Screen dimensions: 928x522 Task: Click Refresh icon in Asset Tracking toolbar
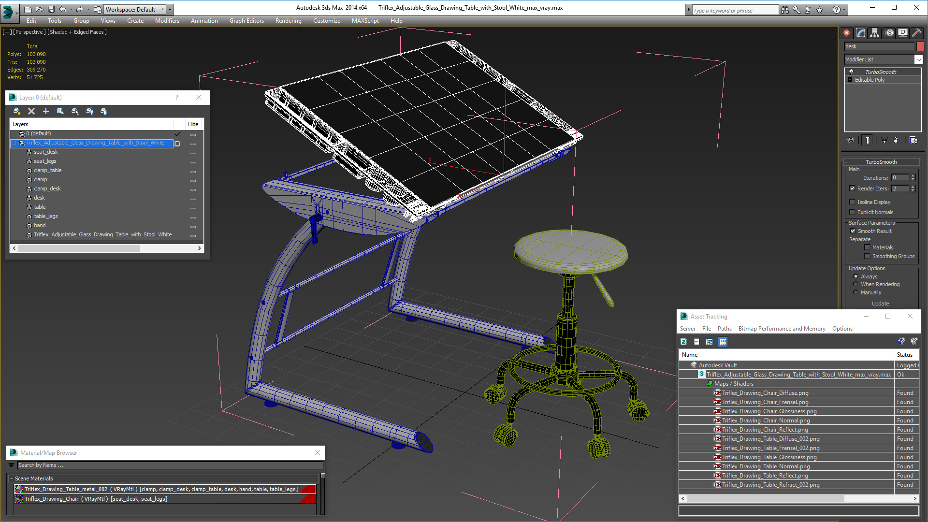[x=683, y=342]
